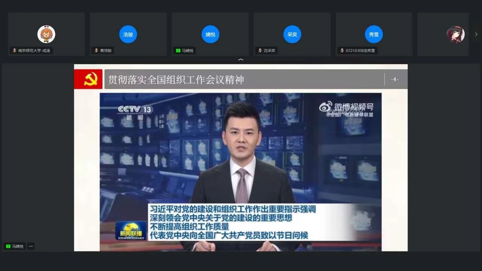The width and height of the screenshot is (482, 271).
Task: Click the 新闻联播 logo in the broadcast
Action: pyautogui.click(x=131, y=230)
